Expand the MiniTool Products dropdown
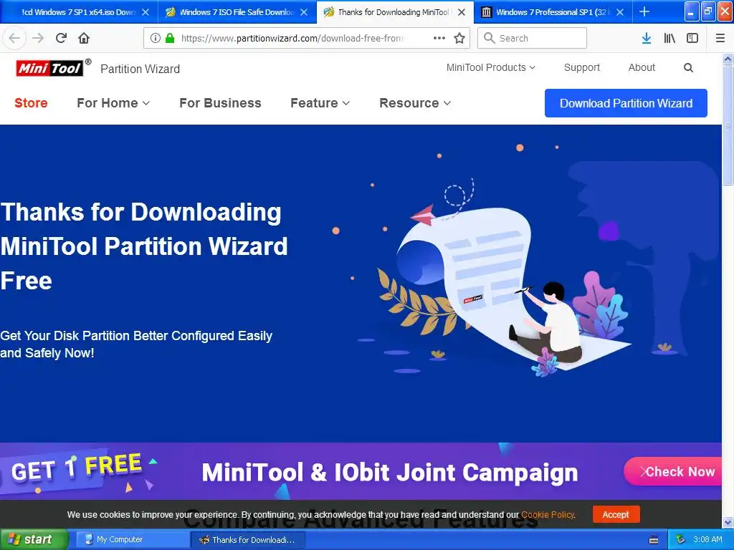 pyautogui.click(x=490, y=67)
